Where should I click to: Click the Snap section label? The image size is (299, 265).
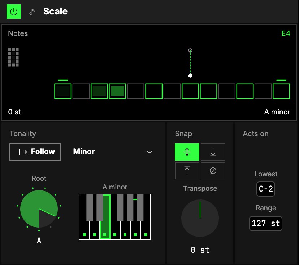coord(183,134)
